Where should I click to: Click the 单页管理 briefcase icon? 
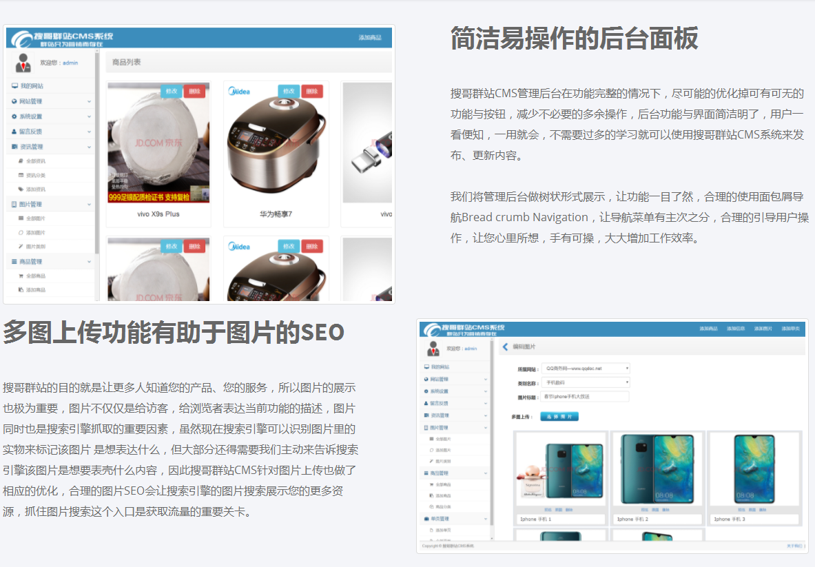426,518
